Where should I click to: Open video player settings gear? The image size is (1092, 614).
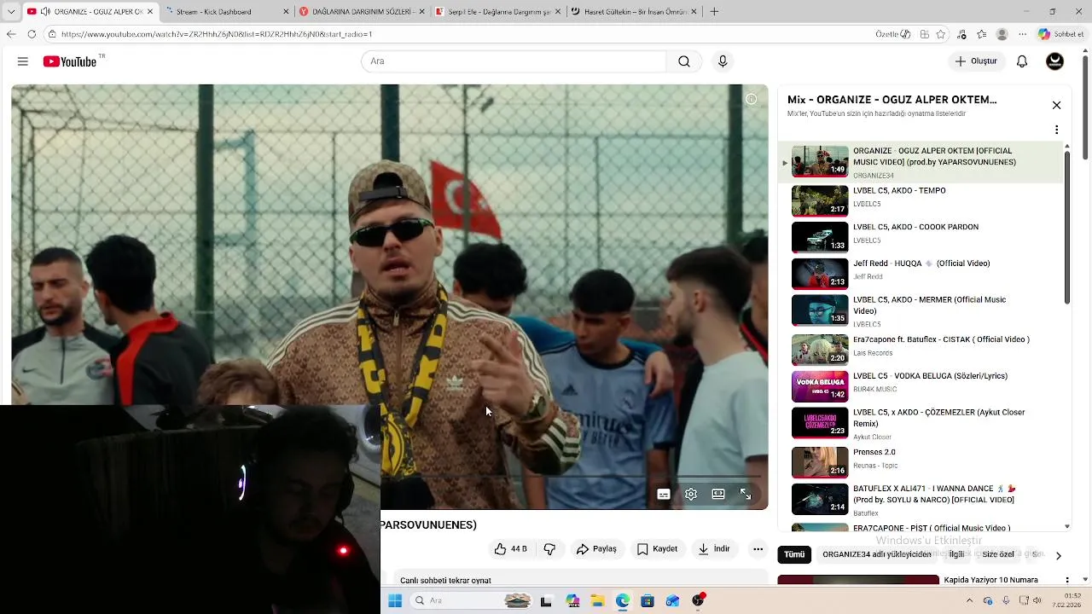[x=691, y=495]
